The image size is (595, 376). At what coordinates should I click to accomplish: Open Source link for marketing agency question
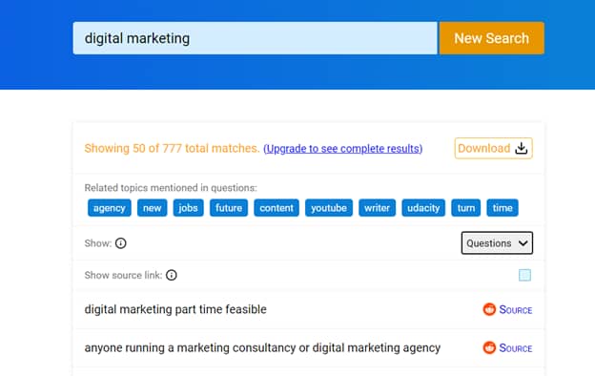click(515, 348)
